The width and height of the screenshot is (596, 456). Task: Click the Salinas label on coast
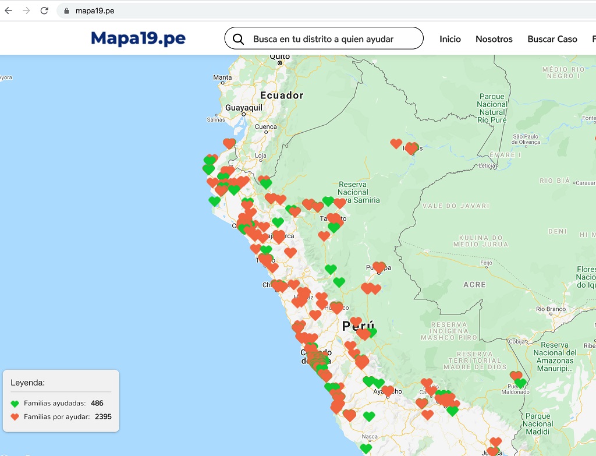coord(216,119)
